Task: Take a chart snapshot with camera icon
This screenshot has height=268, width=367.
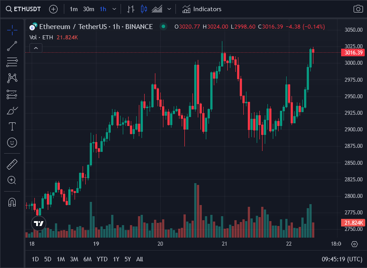Action: tap(358, 9)
